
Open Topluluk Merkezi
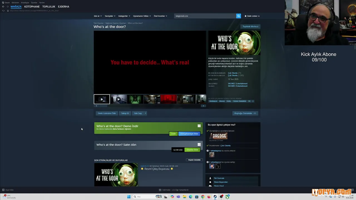(x=250, y=27)
